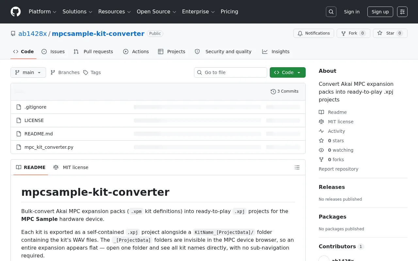
Task: Switch to Security and quality tab
Action: [x=223, y=52]
